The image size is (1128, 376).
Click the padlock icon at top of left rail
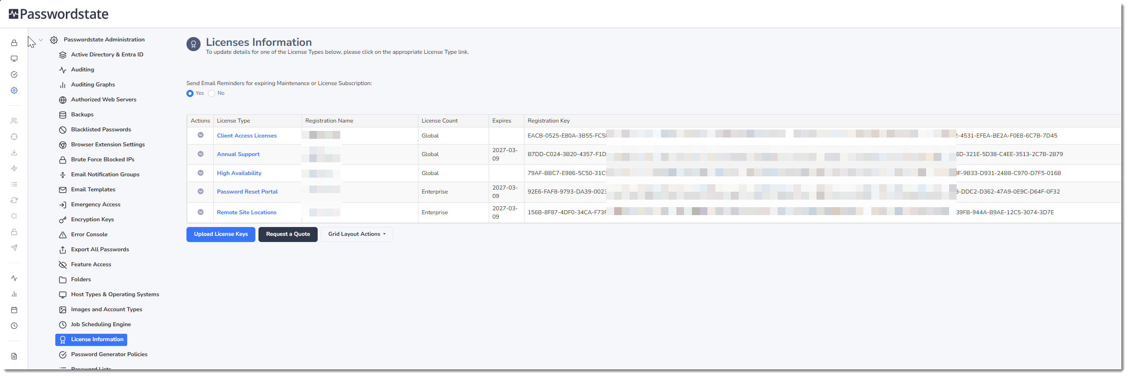click(x=14, y=43)
